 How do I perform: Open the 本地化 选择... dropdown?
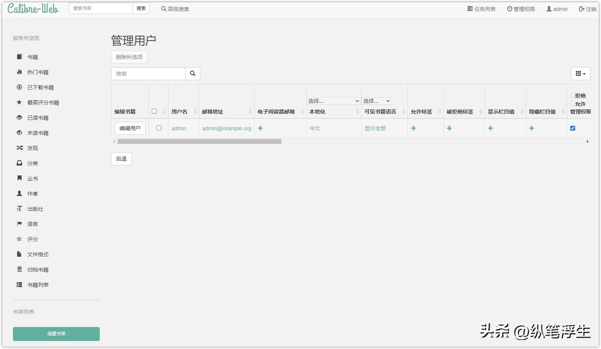334,101
